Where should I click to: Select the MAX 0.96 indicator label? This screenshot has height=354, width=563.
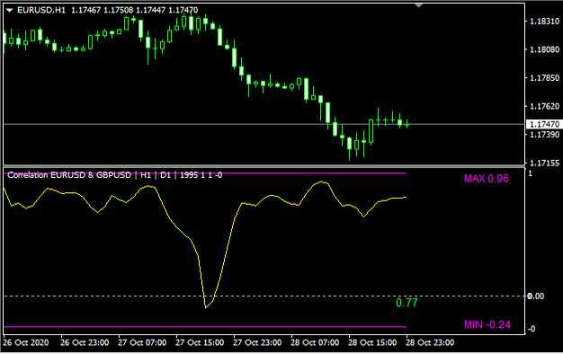click(487, 178)
